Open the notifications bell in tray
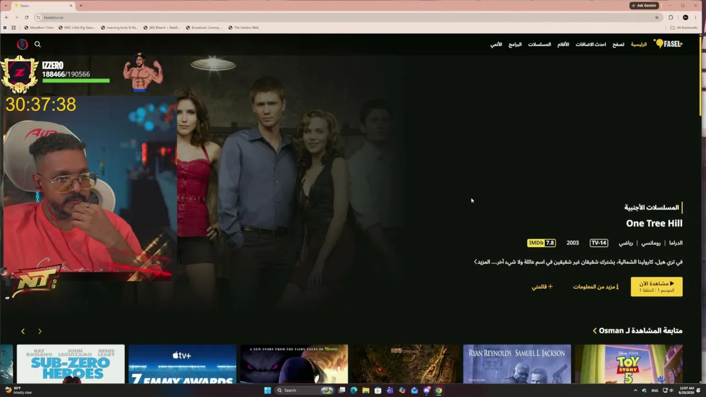The image size is (706, 397). point(699,390)
